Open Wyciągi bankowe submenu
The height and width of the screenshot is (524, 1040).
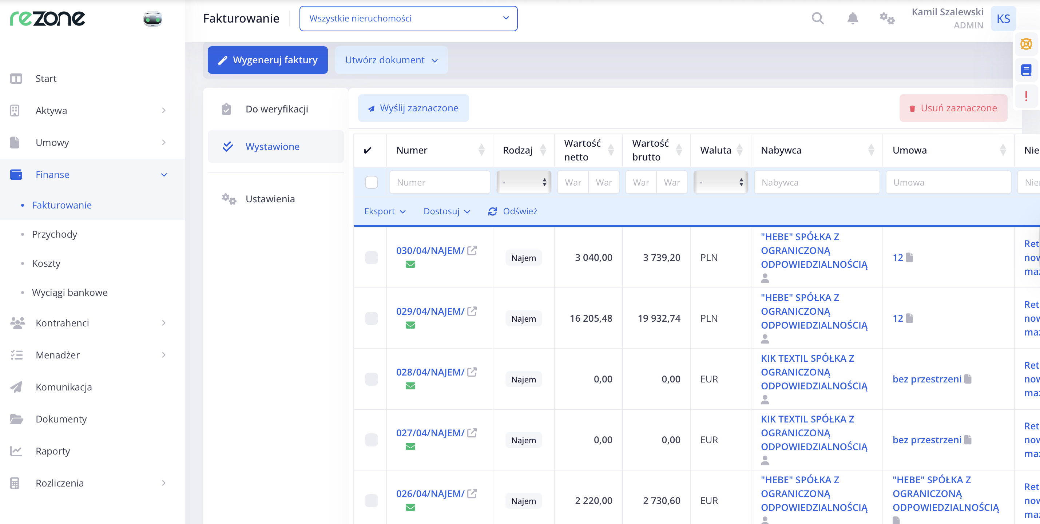70,292
